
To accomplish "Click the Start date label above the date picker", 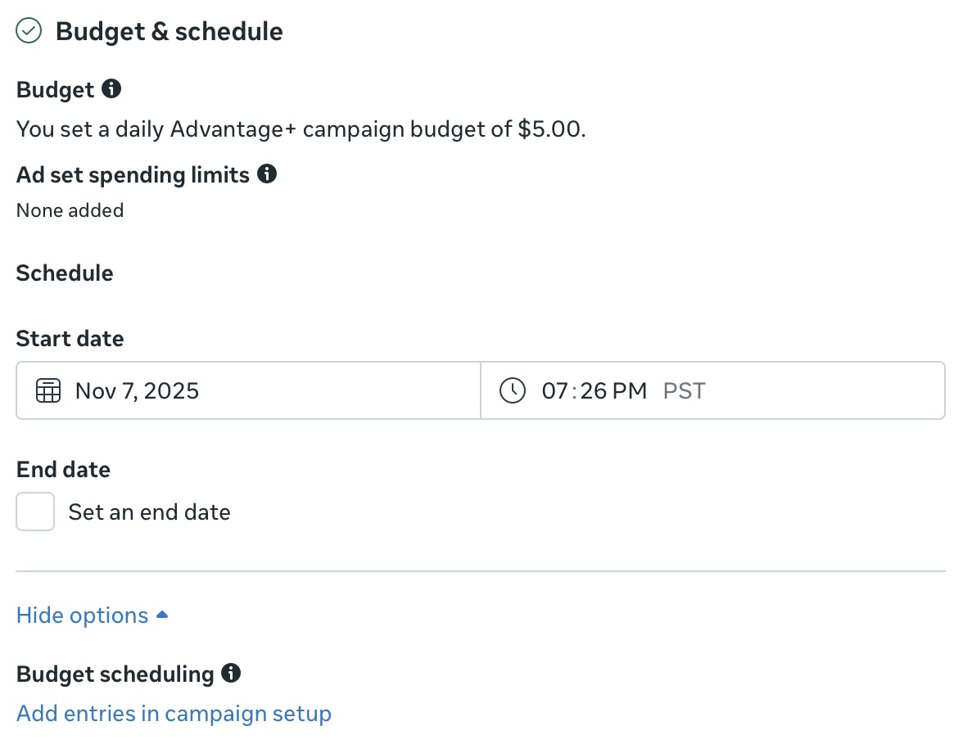I will point(70,338).
